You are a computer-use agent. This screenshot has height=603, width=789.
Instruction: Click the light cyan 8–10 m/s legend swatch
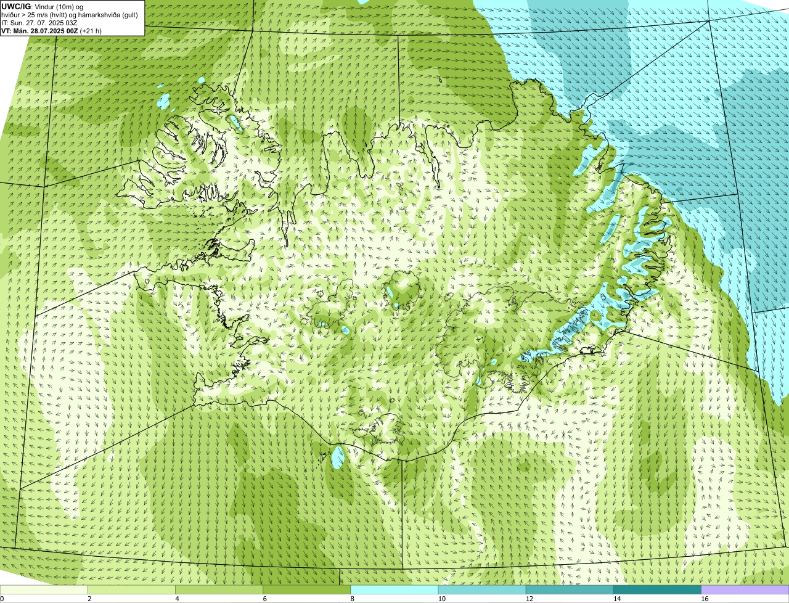click(x=394, y=590)
